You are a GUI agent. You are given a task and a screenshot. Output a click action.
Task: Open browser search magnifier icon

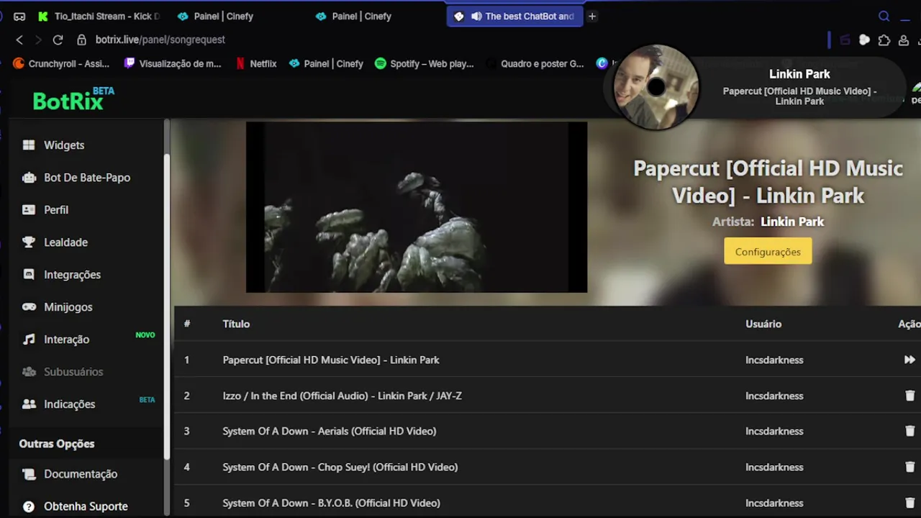(x=884, y=16)
